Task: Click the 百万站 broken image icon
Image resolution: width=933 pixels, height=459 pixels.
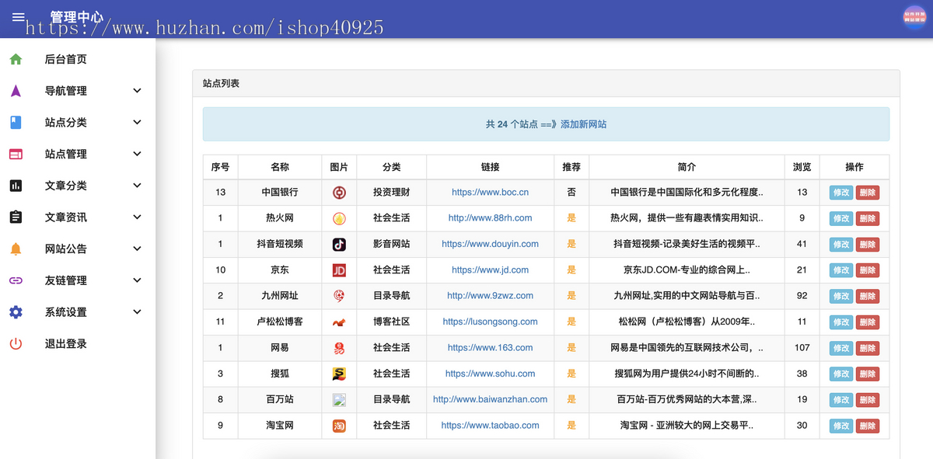Action: point(339,400)
